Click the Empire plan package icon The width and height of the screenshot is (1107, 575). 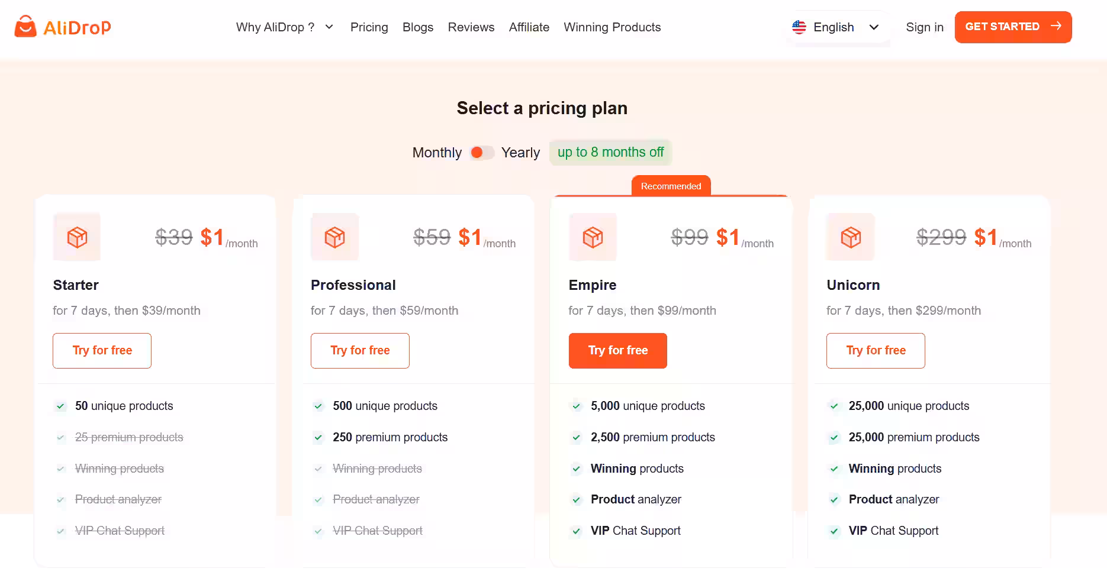(x=593, y=237)
